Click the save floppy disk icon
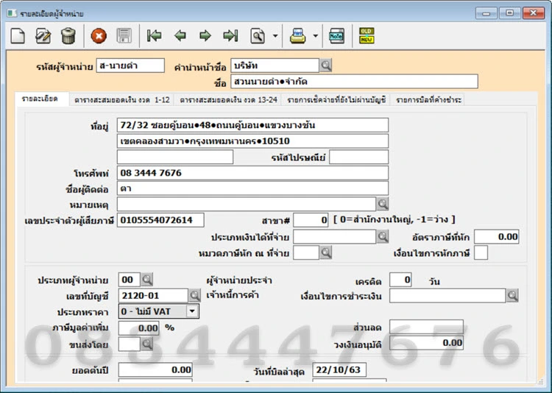Screen dimensions: 552x393 pyautogui.click(x=124, y=36)
